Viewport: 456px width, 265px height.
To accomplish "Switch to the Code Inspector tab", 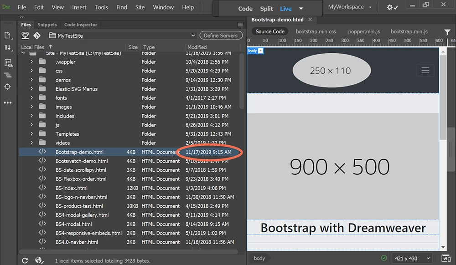I will pyautogui.click(x=81, y=25).
